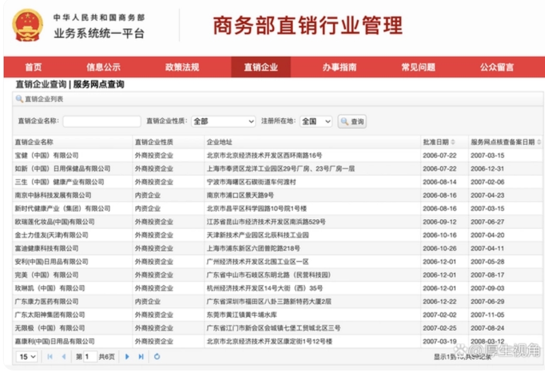Focus the 直销企业名称 search field

tap(102, 122)
